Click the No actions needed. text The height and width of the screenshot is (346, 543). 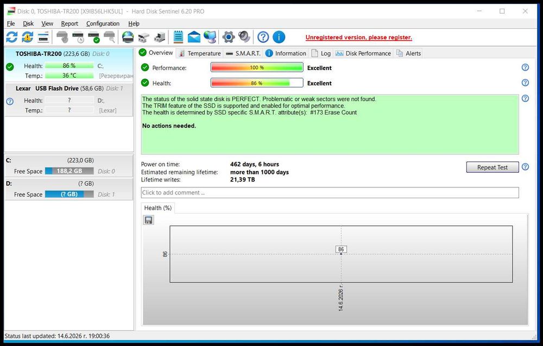169,125
